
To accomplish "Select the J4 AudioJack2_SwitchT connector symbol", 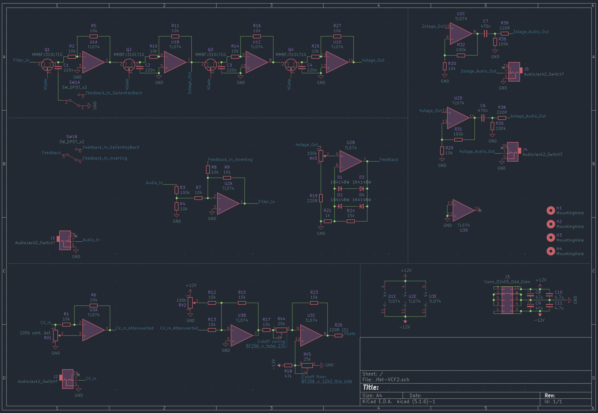I will [x=513, y=152].
